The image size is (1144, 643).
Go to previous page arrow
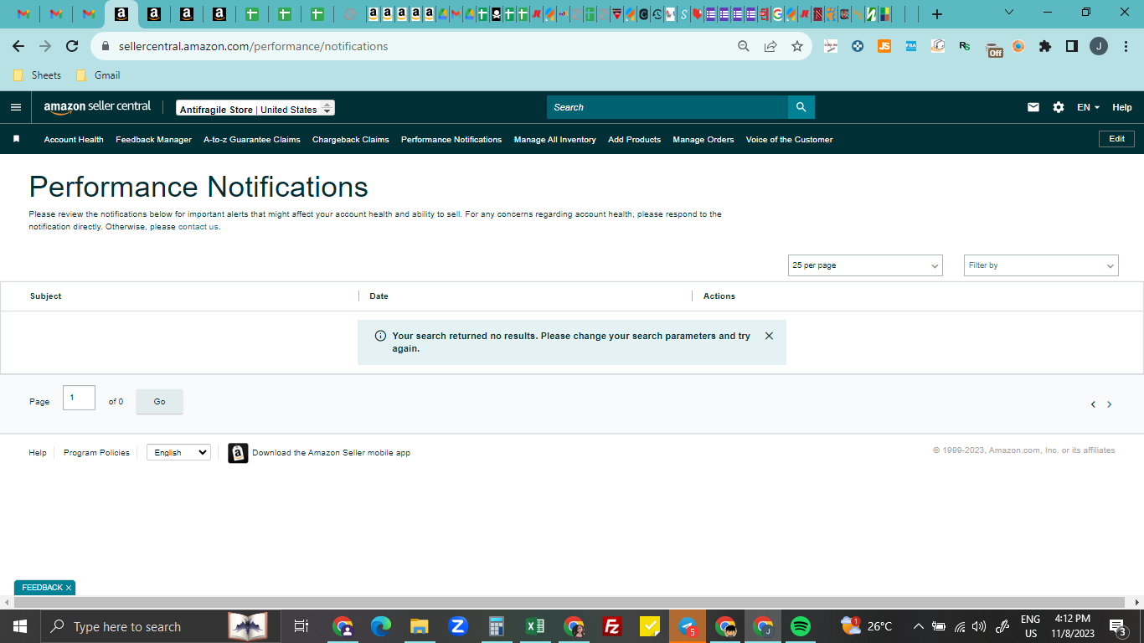pyautogui.click(x=1093, y=404)
